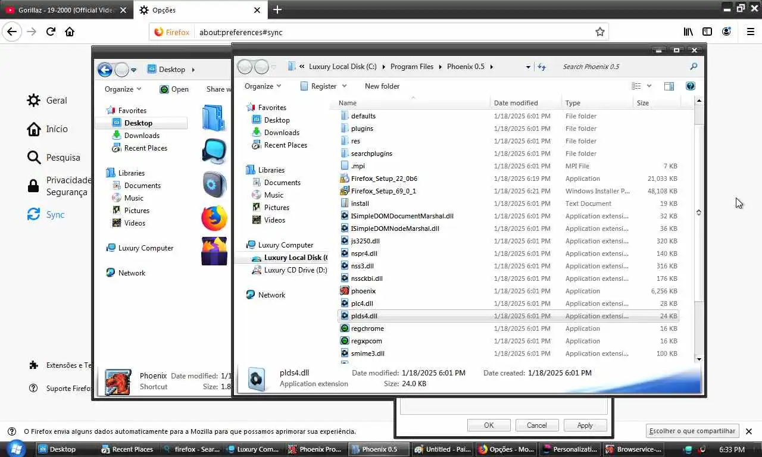Viewport: 762px width, 457px height.
Task: Click the Escolher o que compartilhar button
Action: click(692, 431)
